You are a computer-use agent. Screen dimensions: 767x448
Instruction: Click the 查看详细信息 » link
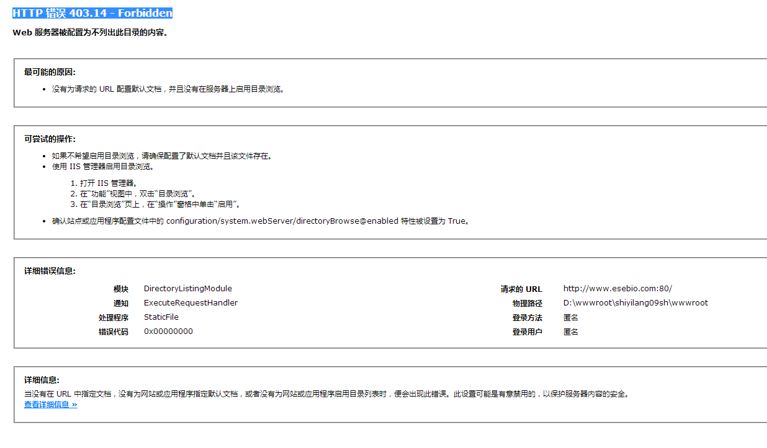point(50,405)
